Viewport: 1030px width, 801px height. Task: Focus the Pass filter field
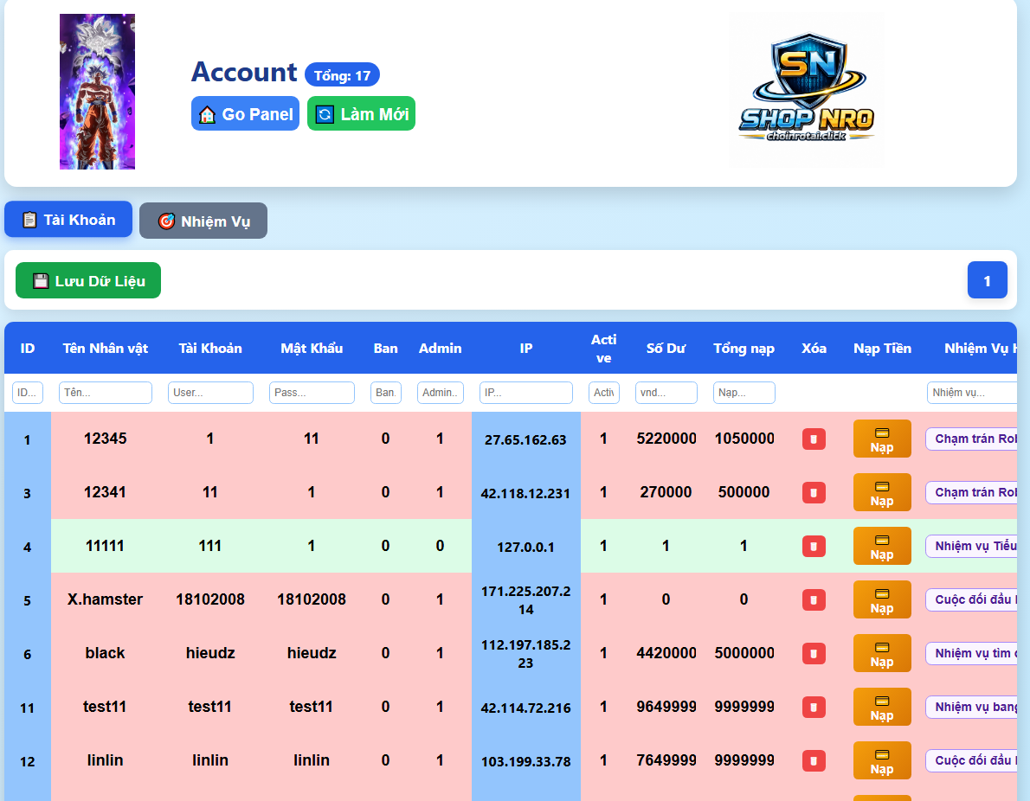point(312,393)
